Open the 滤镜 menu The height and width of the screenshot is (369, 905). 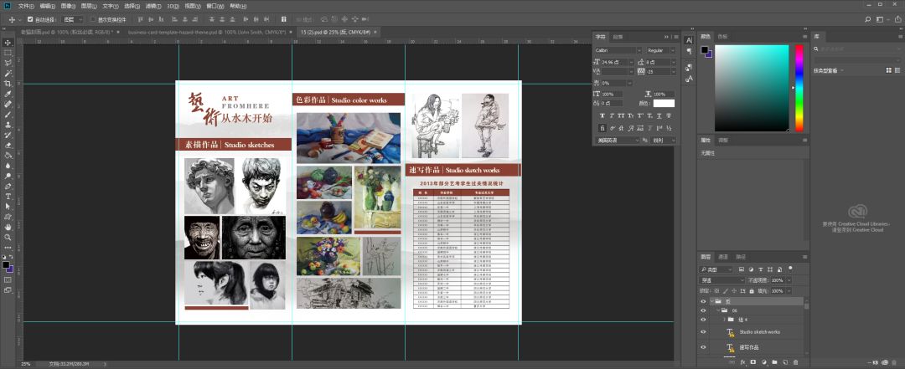pyautogui.click(x=152, y=5)
